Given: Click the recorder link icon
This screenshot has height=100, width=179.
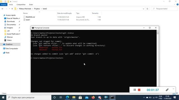Looking at the screenshot, I should point(167,90).
